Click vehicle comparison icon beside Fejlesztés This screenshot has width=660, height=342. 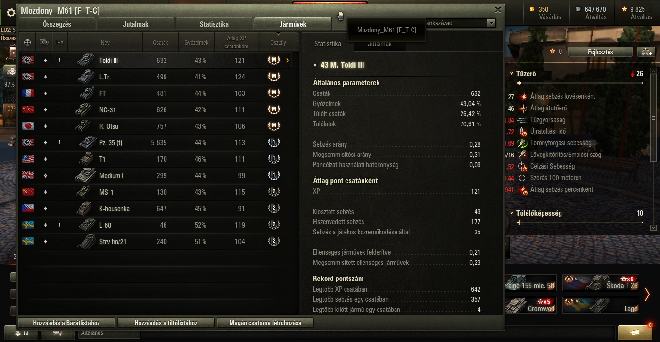click(x=646, y=52)
